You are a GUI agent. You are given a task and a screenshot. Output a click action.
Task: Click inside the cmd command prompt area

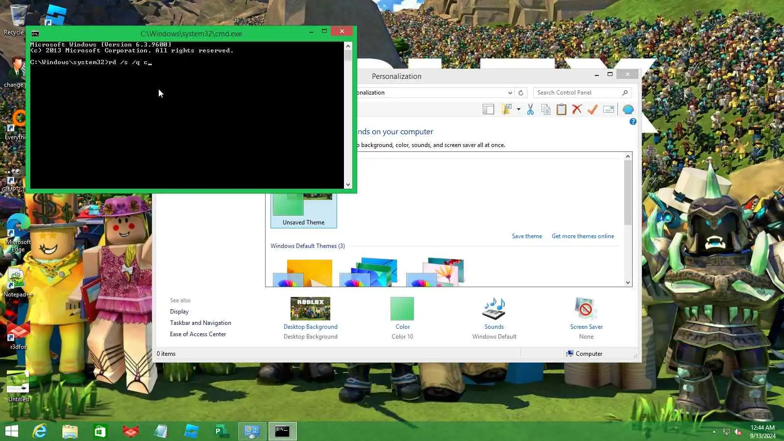(x=187, y=115)
